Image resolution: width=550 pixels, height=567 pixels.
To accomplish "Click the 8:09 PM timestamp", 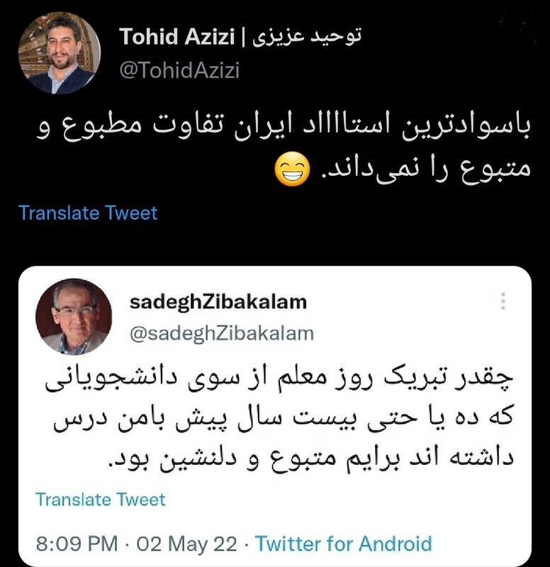I will coord(77,544).
